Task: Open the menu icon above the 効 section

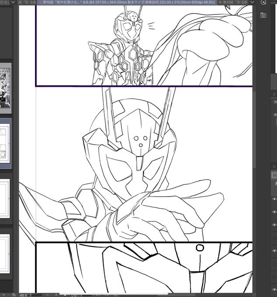Action: [274, 94]
